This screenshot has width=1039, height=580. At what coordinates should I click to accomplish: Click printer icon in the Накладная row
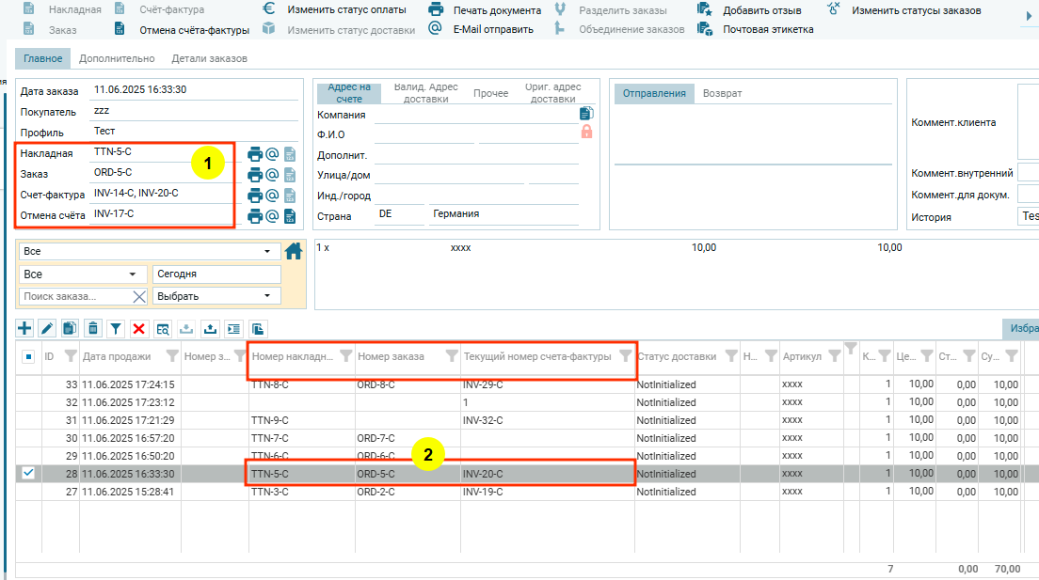click(254, 154)
